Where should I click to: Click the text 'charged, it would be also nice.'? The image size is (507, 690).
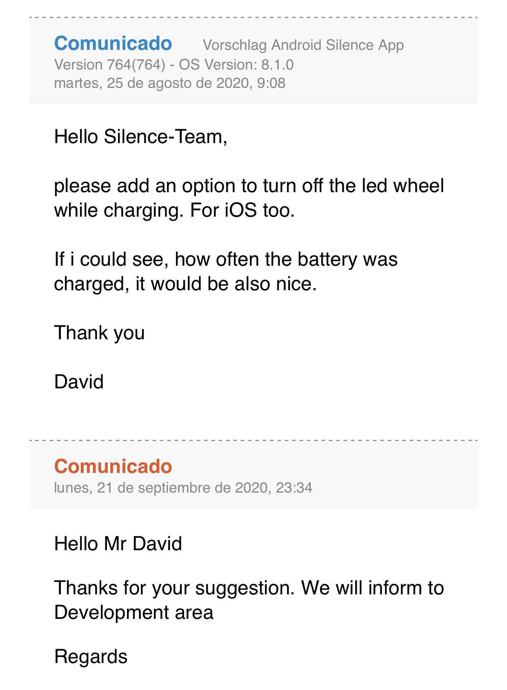pos(185,284)
